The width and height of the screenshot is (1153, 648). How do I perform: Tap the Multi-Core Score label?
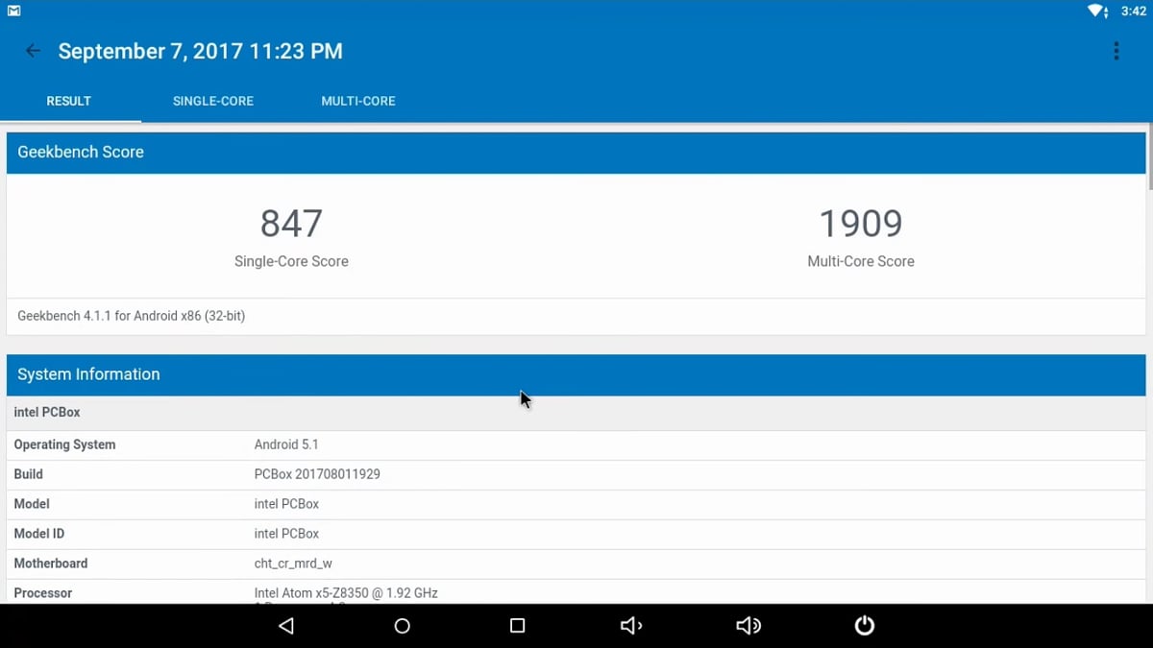pos(861,261)
